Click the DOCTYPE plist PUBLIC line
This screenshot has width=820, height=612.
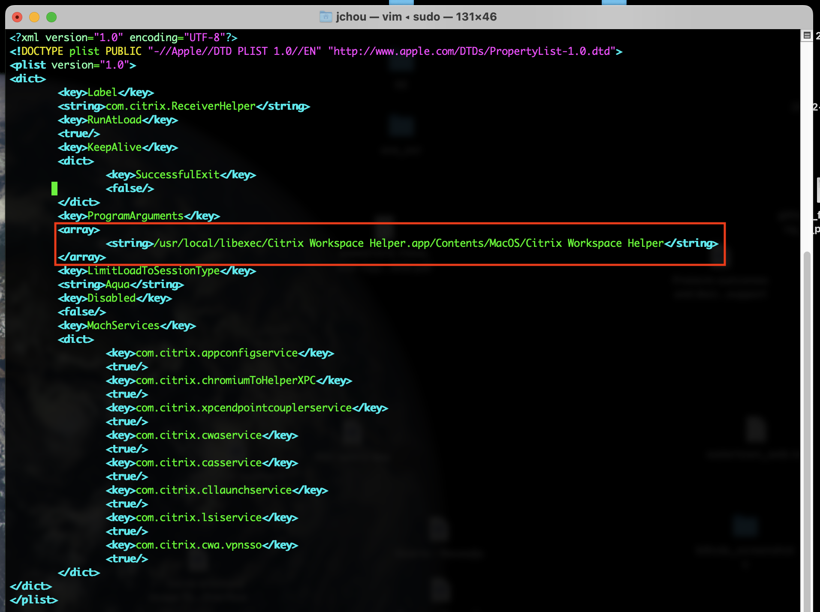tap(316, 51)
